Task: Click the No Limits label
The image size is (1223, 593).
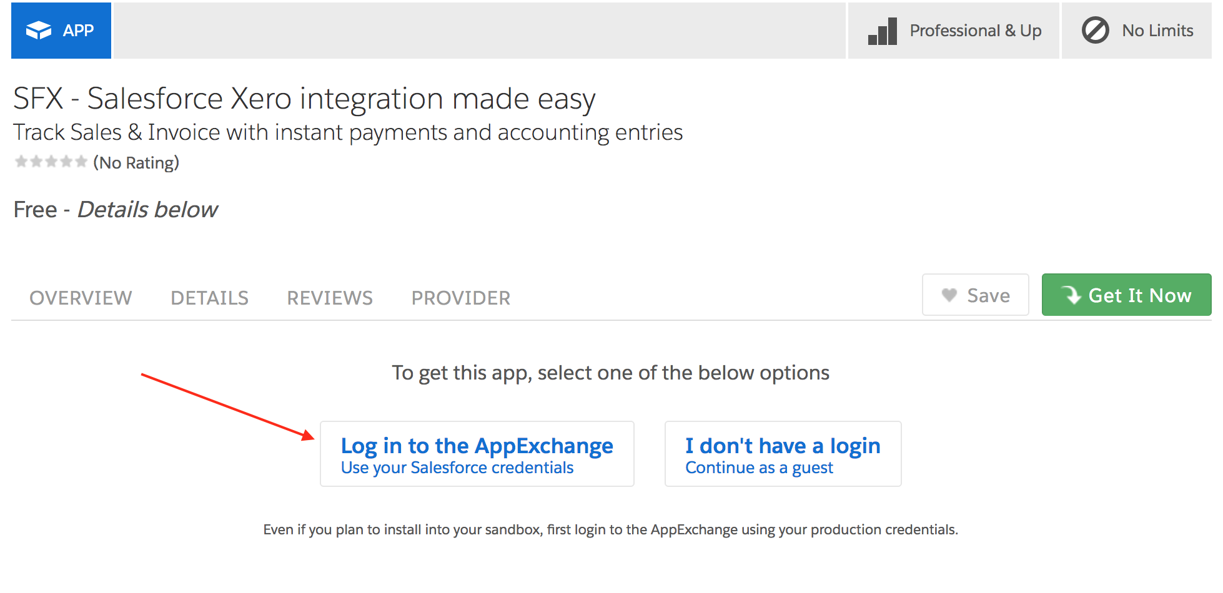Action: pos(1157,31)
